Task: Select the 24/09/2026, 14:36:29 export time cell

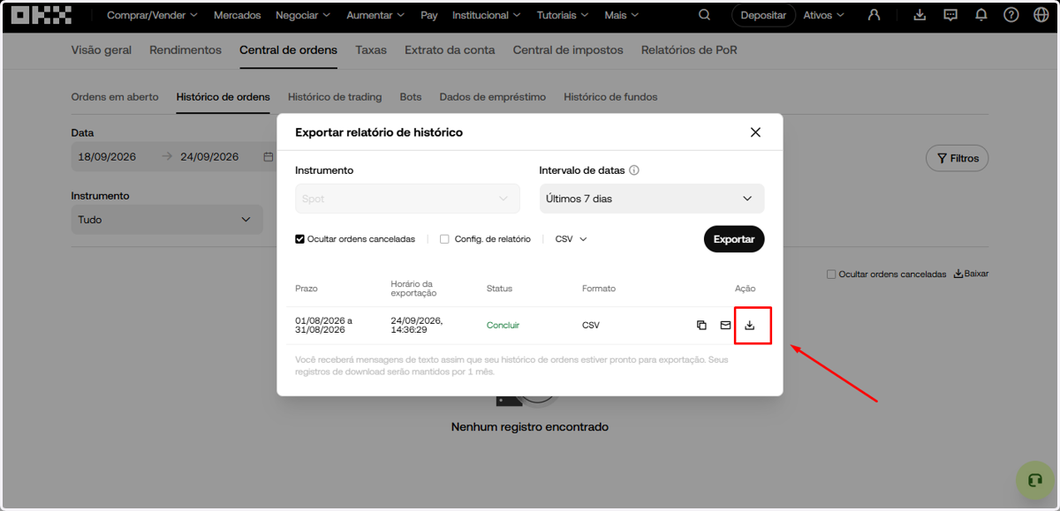Action: coord(417,325)
